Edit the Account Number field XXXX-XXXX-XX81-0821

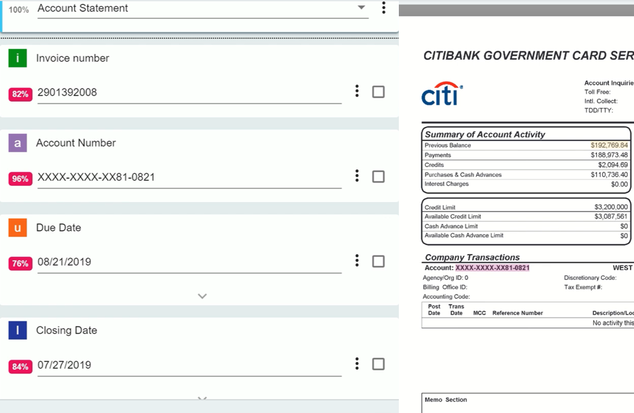click(189, 178)
